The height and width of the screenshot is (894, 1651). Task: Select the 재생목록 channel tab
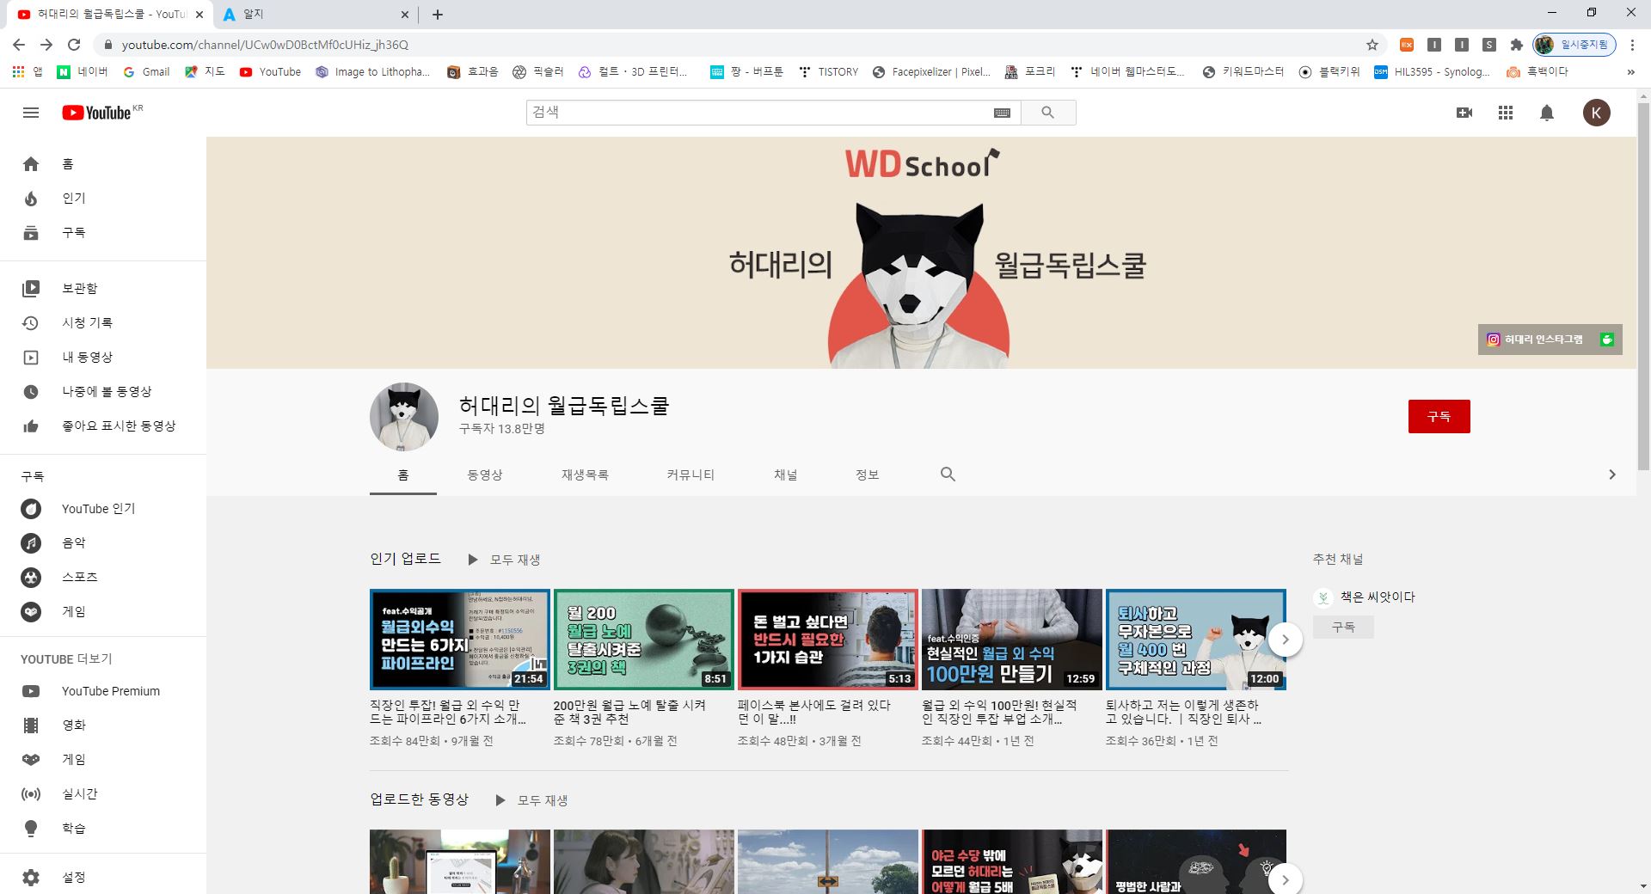point(585,475)
